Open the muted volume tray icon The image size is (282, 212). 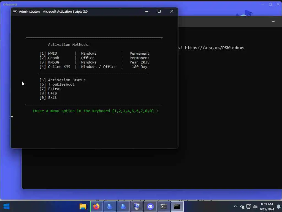tap(242, 206)
